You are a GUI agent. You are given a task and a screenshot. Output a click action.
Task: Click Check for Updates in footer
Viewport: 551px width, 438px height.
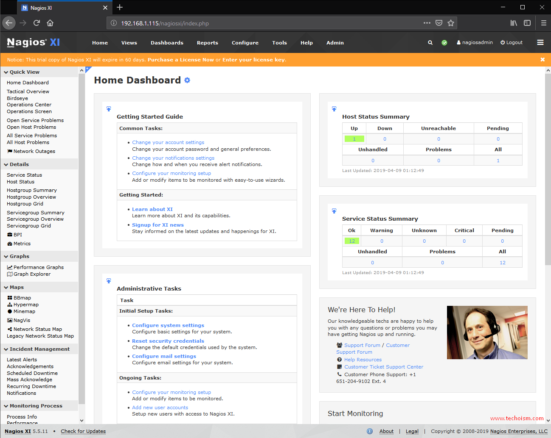click(83, 431)
